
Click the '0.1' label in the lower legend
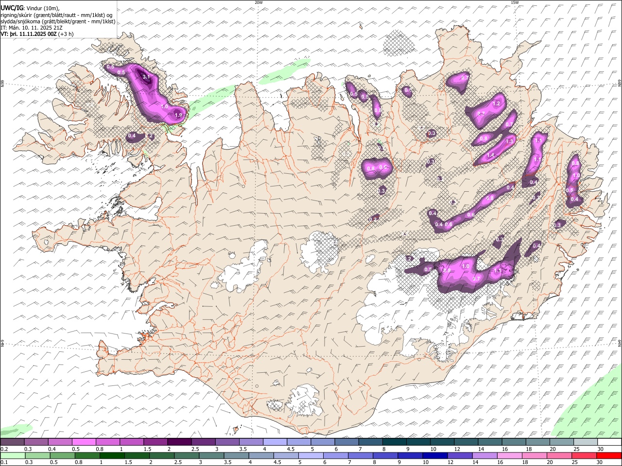coord(4,463)
